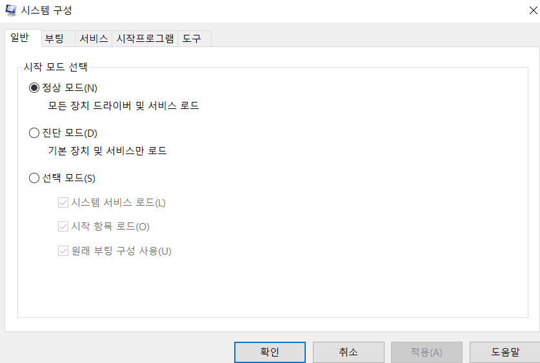Toggle the 시스템 서비스 로드(L) checkbox
The width and height of the screenshot is (540, 363).
coord(63,202)
